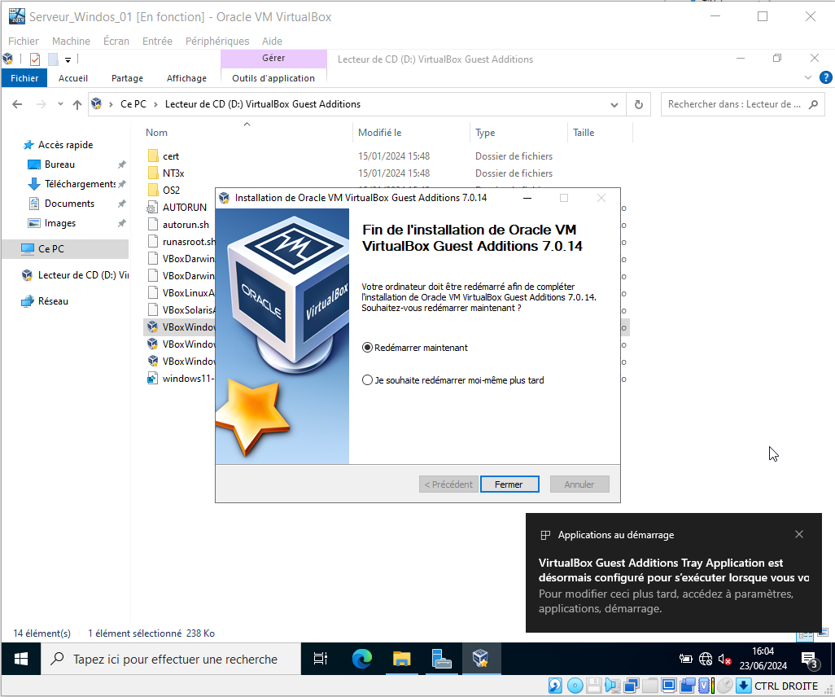Choose Je souhaite redémarrer moi-même plus tard
This screenshot has width=835, height=697.
click(368, 380)
